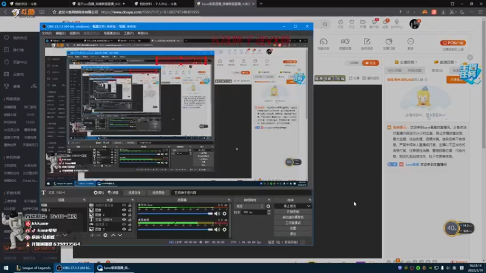Click 开始录制 start recording button
Screen dimensions: 486x273
tap(293, 212)
